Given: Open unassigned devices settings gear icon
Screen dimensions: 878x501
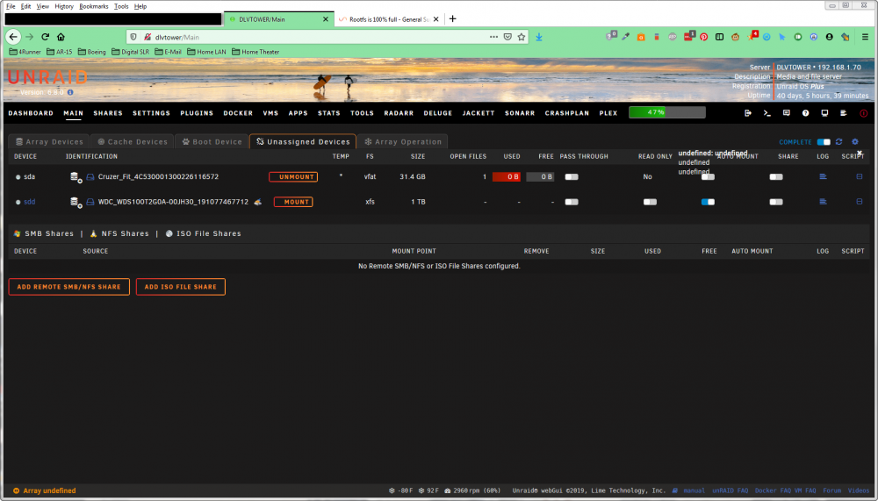Looking at the screenshot, I should tap(855, 141).
